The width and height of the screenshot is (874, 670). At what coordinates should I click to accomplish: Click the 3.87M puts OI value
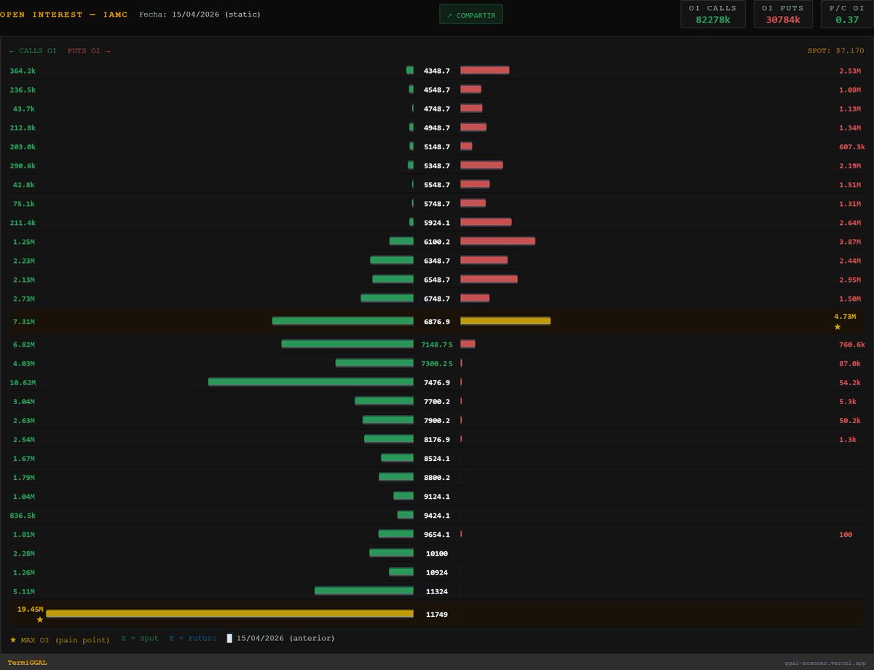850,241
